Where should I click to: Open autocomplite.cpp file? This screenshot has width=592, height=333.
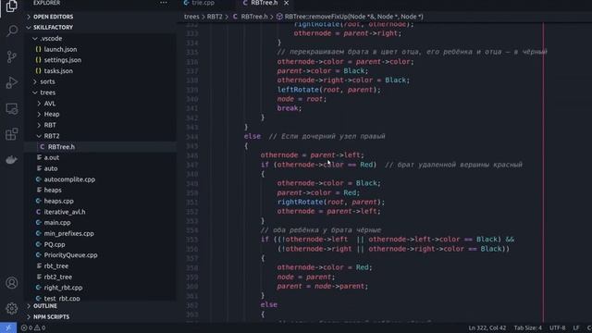click(x=69, y=179)
